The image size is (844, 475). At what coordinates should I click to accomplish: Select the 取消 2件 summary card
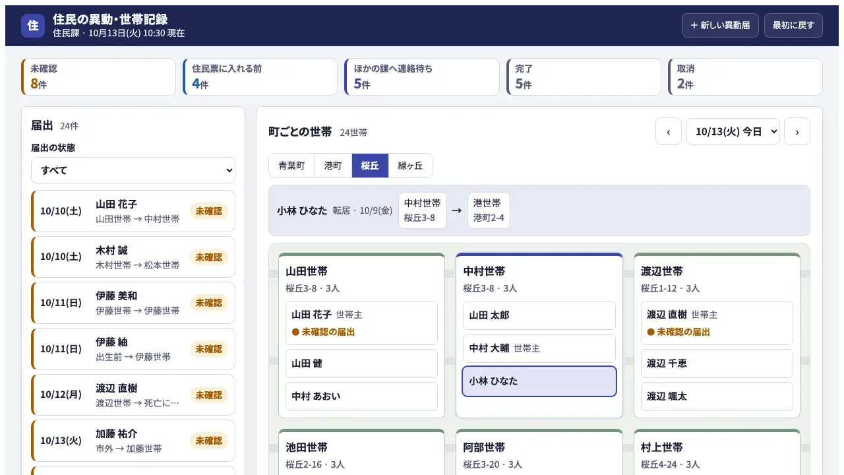(x=745, y=77)
